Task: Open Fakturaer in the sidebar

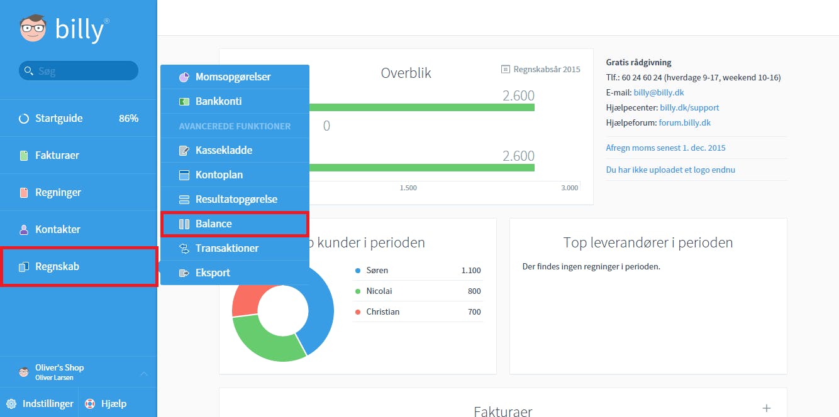Action: tap(79, 156)
